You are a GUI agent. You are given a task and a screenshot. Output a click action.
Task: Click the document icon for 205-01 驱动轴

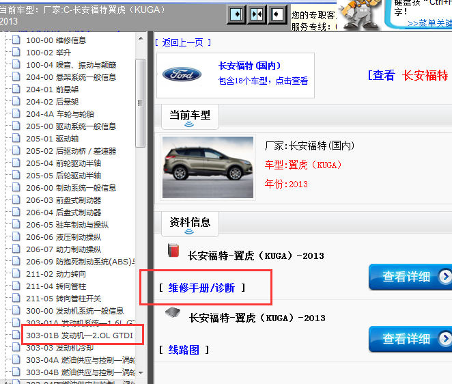(x=16, y=138)
